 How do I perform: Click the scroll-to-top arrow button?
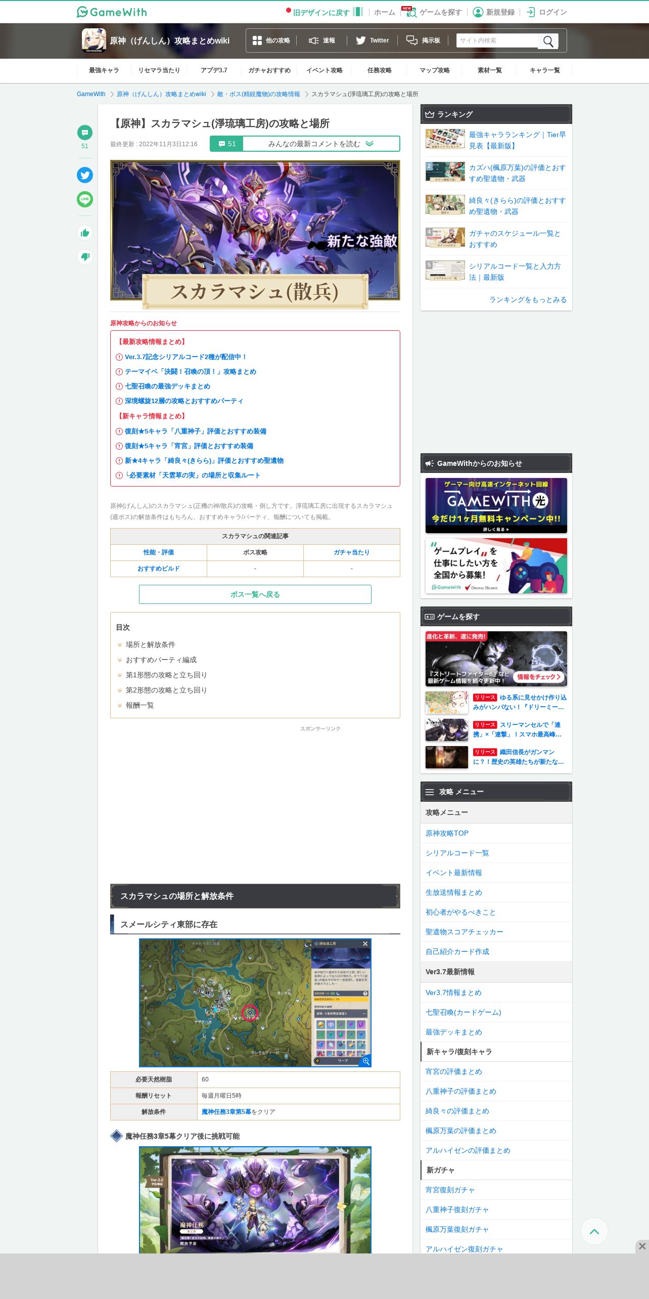point(594,1231)
